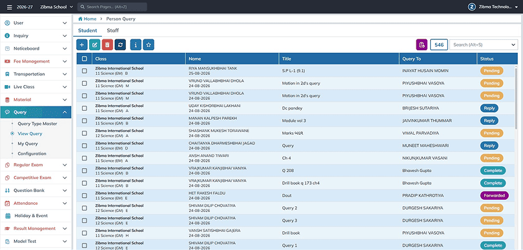Click Complete status for Q 208 row
This screenshot has width=523, height=250.
point(493,171)
